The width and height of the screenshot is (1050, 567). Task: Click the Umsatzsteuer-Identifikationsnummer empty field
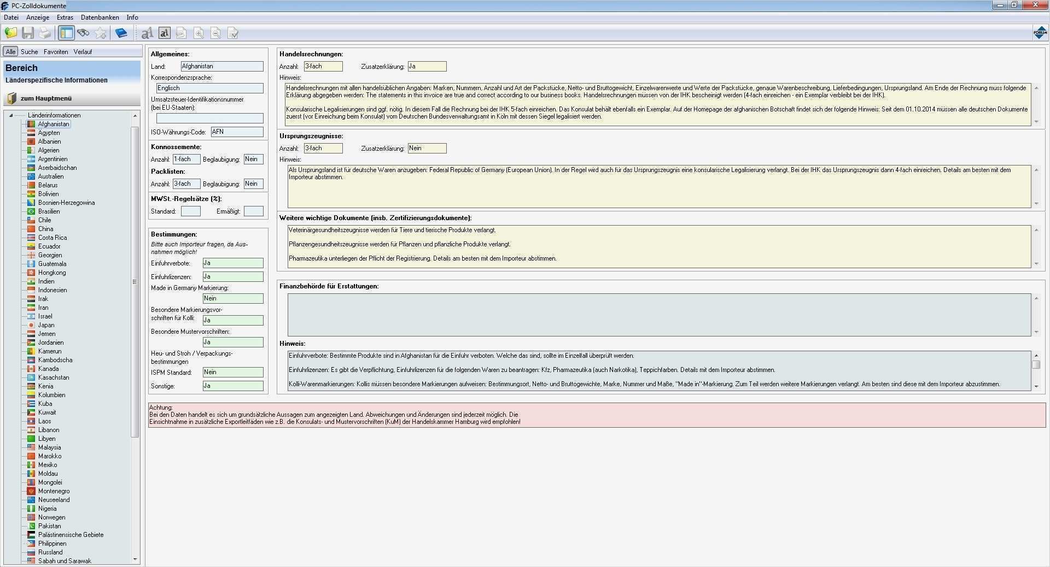[x=210, y=118]
